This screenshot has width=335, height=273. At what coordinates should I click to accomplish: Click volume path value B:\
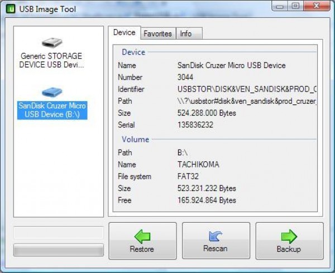click(183, 152)
